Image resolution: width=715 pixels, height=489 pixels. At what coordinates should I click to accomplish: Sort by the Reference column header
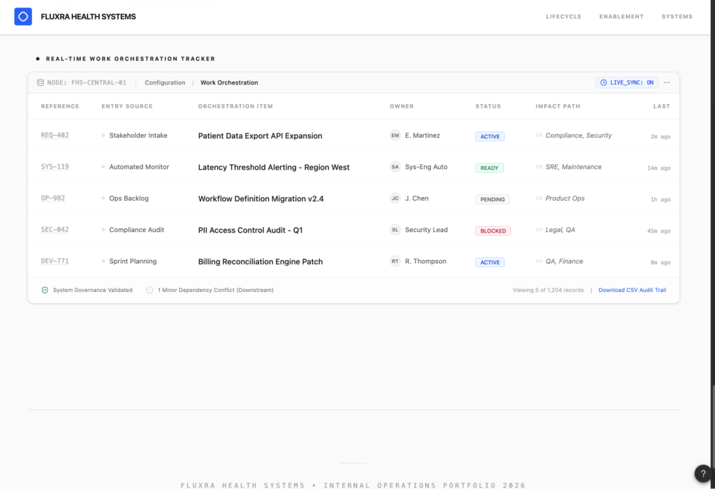tap(60, 106)
